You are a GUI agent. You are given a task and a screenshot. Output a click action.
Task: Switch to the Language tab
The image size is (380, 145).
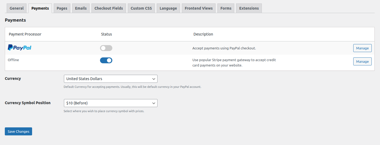click(x=168, y=8)
